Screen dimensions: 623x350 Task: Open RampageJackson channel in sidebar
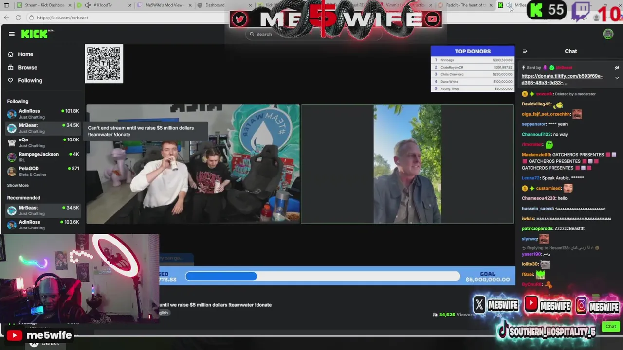43,157
